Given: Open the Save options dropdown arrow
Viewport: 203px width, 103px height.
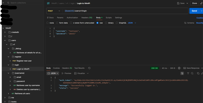Looking at the screenshot, I should pos(187,3).
